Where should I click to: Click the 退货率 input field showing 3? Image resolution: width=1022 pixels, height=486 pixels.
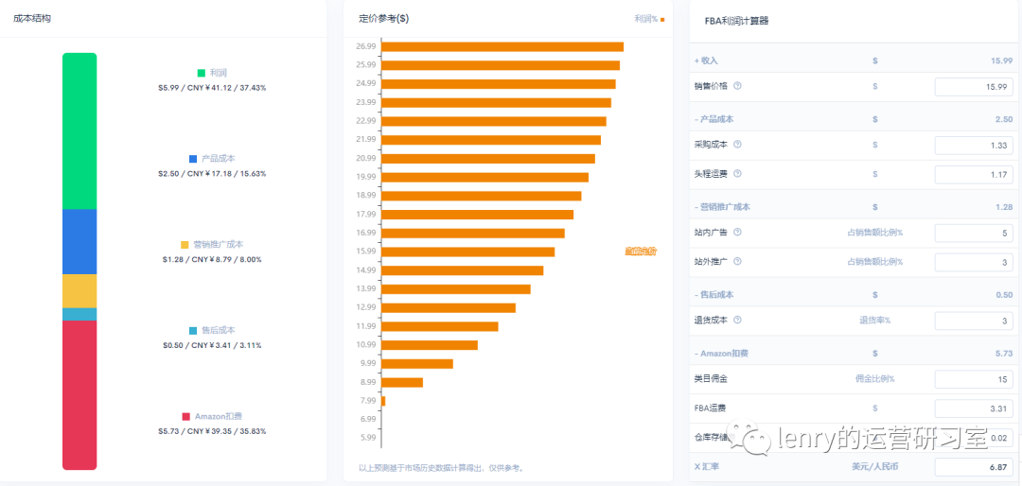(974, 321)
